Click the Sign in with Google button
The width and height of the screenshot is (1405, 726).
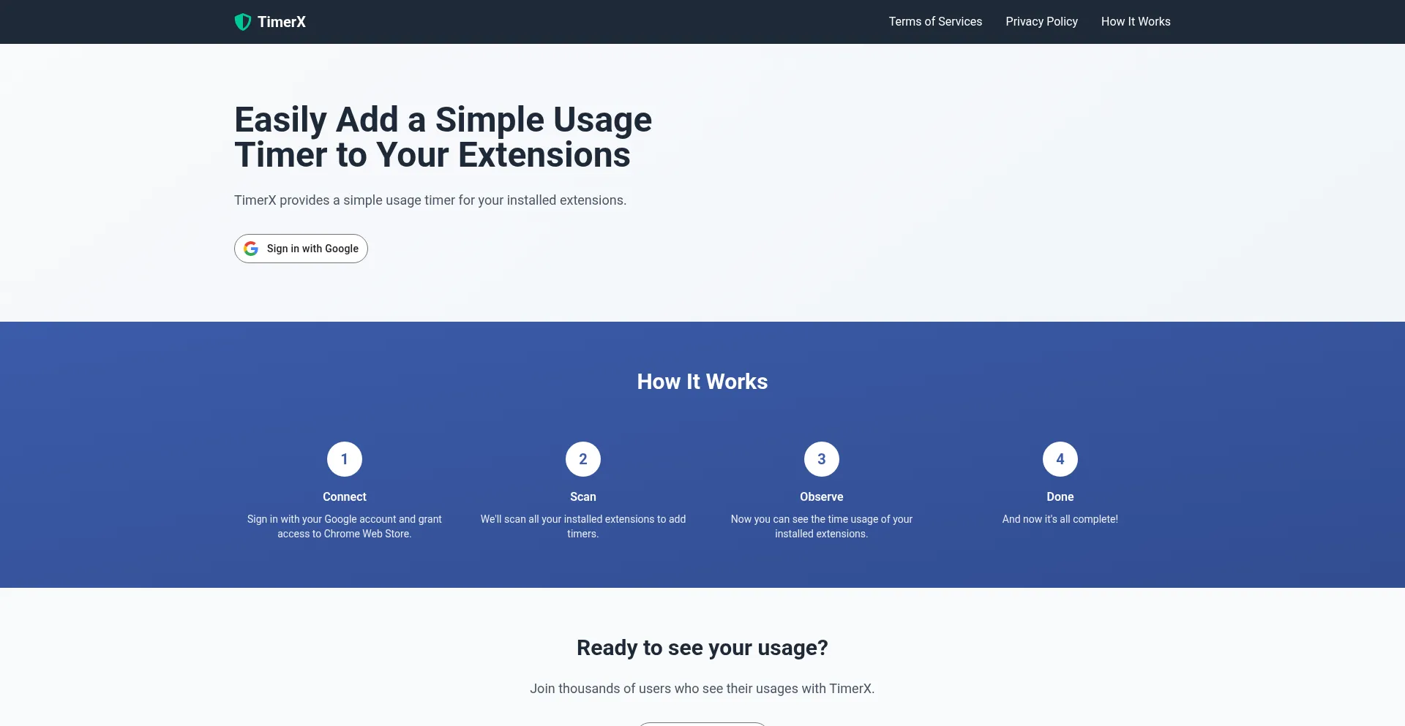pyautogui.click(x=301, y=249)
